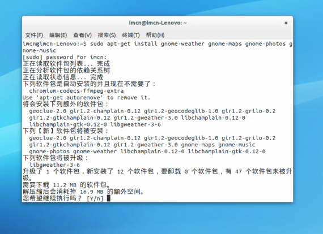Click 'sudo apt-get install' in the command line
Screen dimensions: 323x234
point(124,44)
